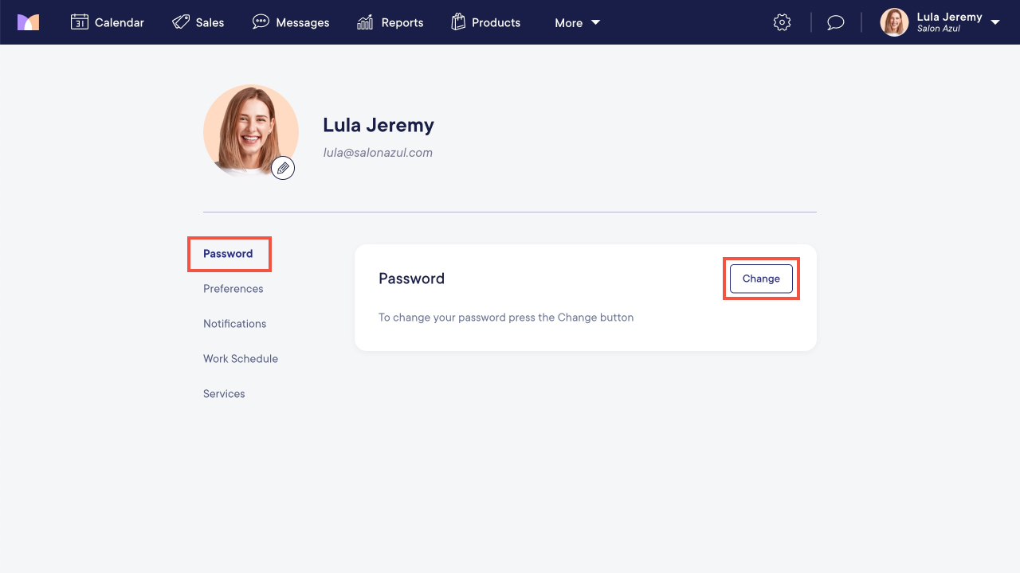The image size is (1020, 573).
Task: Click the email address lula@salonazul.com
Action: [x=378, y=152]
